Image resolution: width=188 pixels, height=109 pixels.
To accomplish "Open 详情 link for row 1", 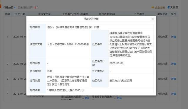I will pyautogui.click(x=173, y=37).
